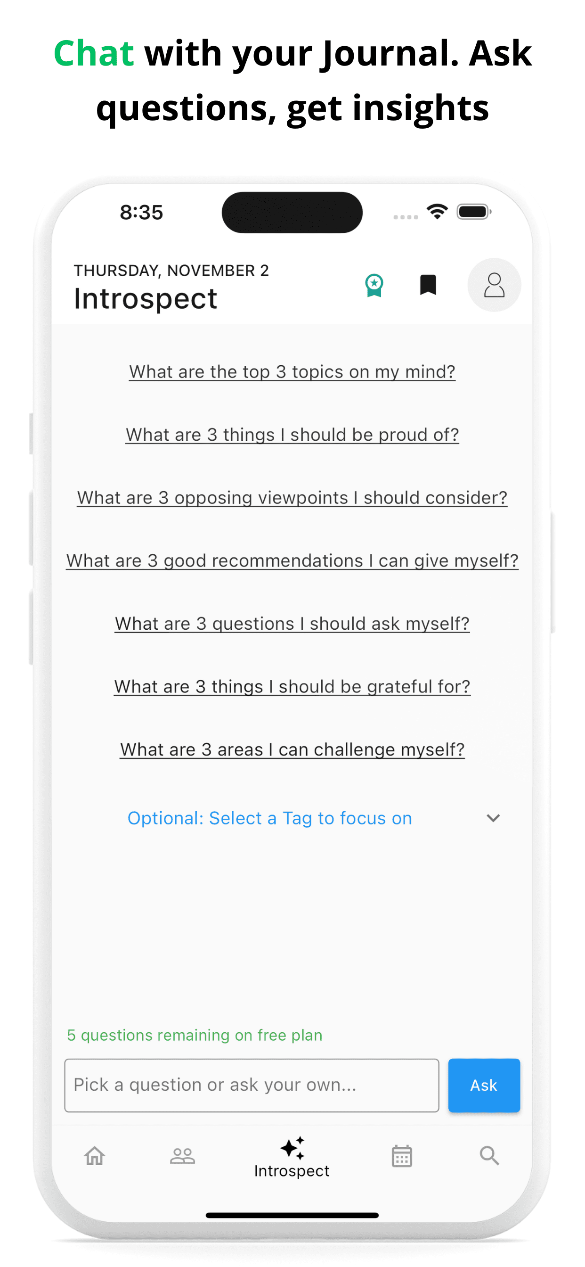Select 'areas I can challenge myself' question
This screenshot has width=585, height=1267.
pyautogui.click(x=292, y=749)
